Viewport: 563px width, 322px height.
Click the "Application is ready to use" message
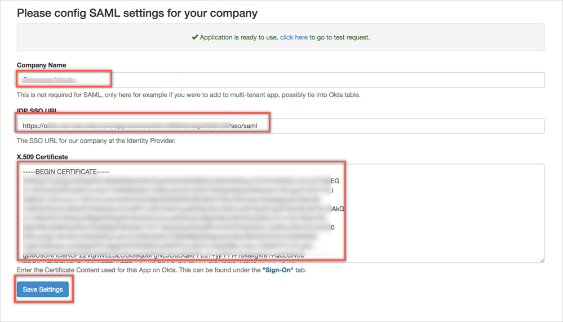(x=239, y=37)
